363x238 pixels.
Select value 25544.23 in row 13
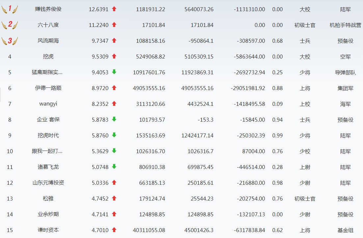click(x=202, y=199)
